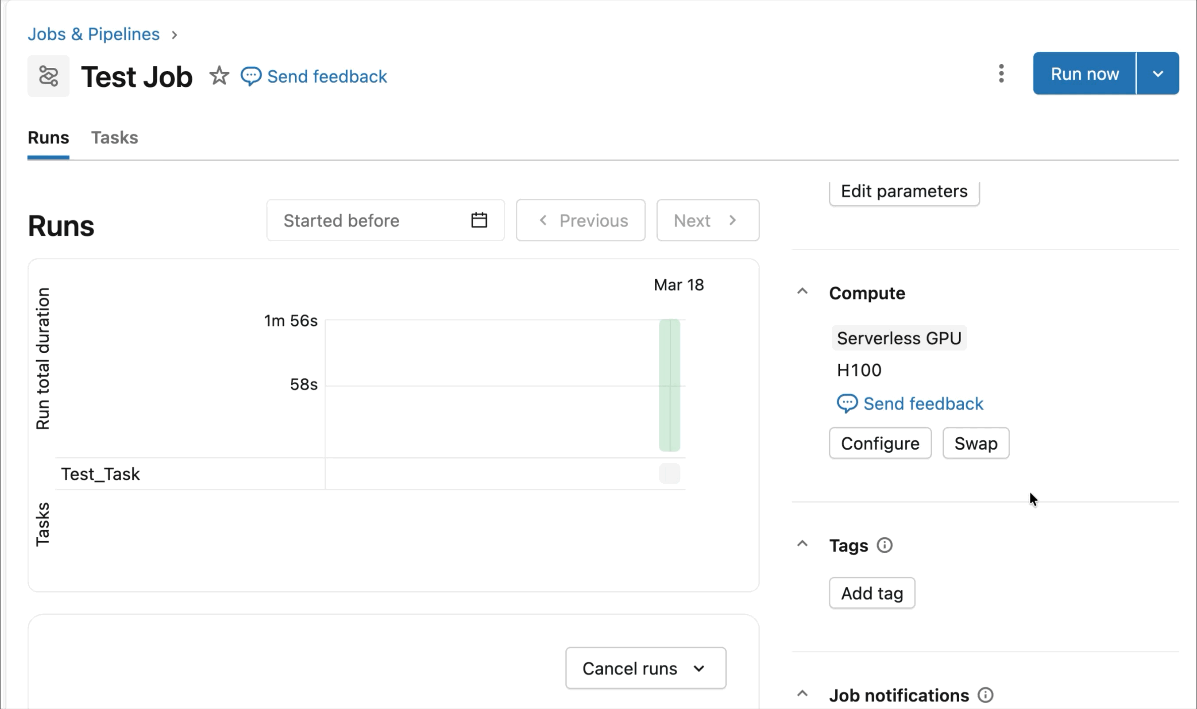Click the green run duration bar
The height and width of the screenshot is (709, 1197).
669,385
